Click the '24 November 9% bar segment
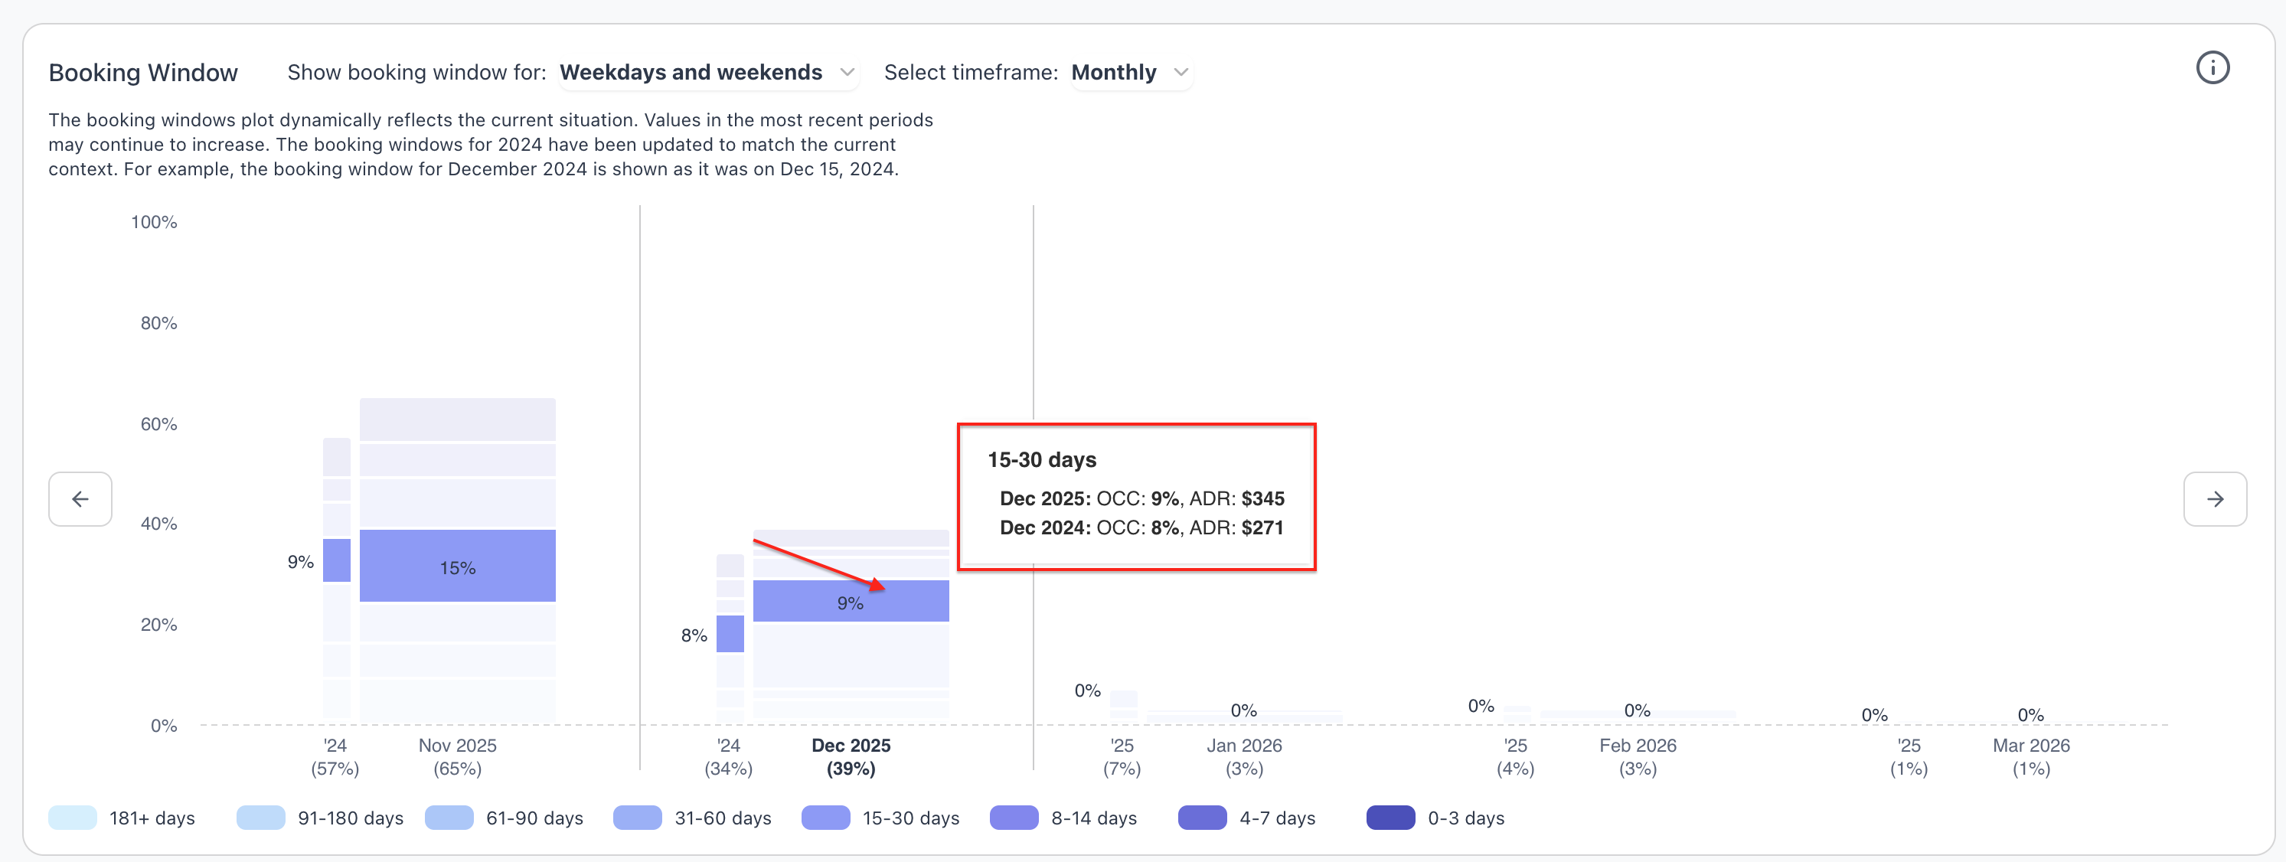This screenshot has width=2286, height=862. pyautogui.click(x=336, y=560)
